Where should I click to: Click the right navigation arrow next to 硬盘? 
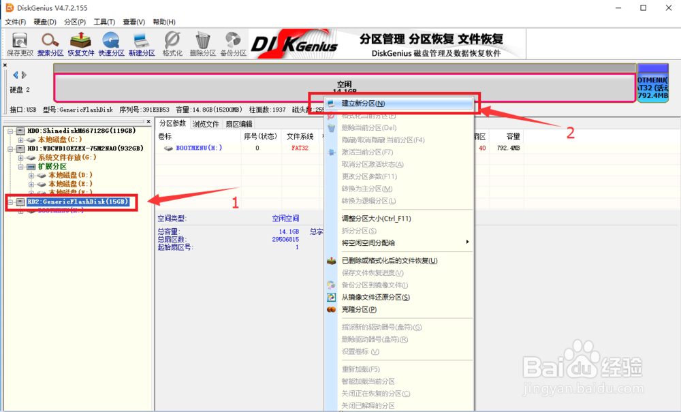click(x=24, y=75)
